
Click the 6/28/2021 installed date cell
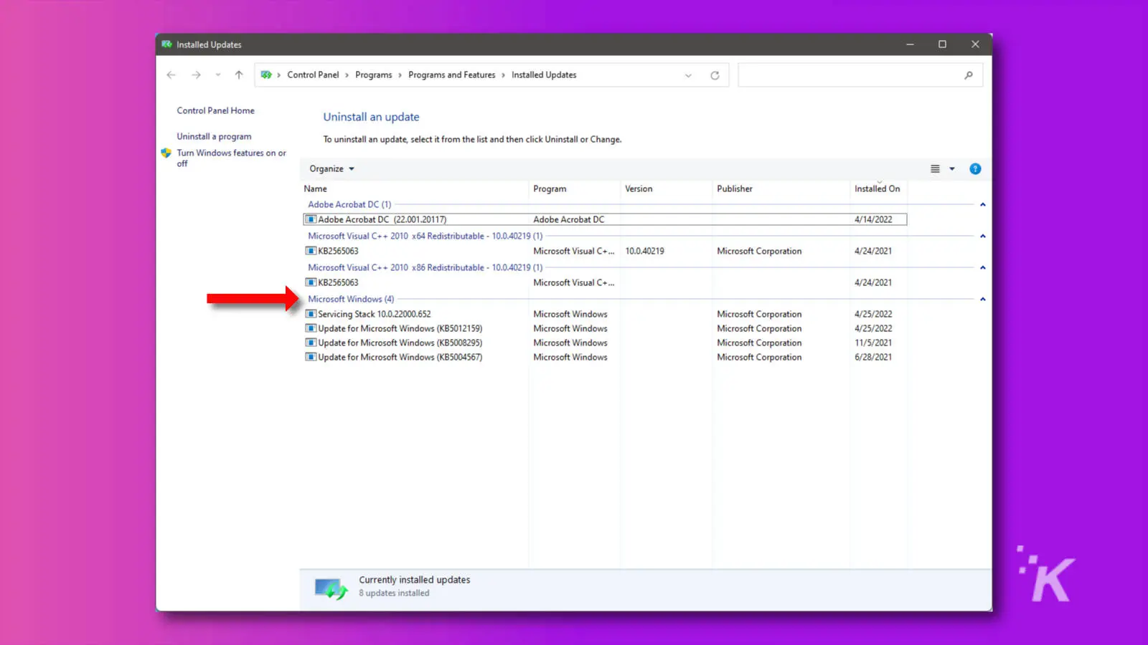click(x=873, y=357)
